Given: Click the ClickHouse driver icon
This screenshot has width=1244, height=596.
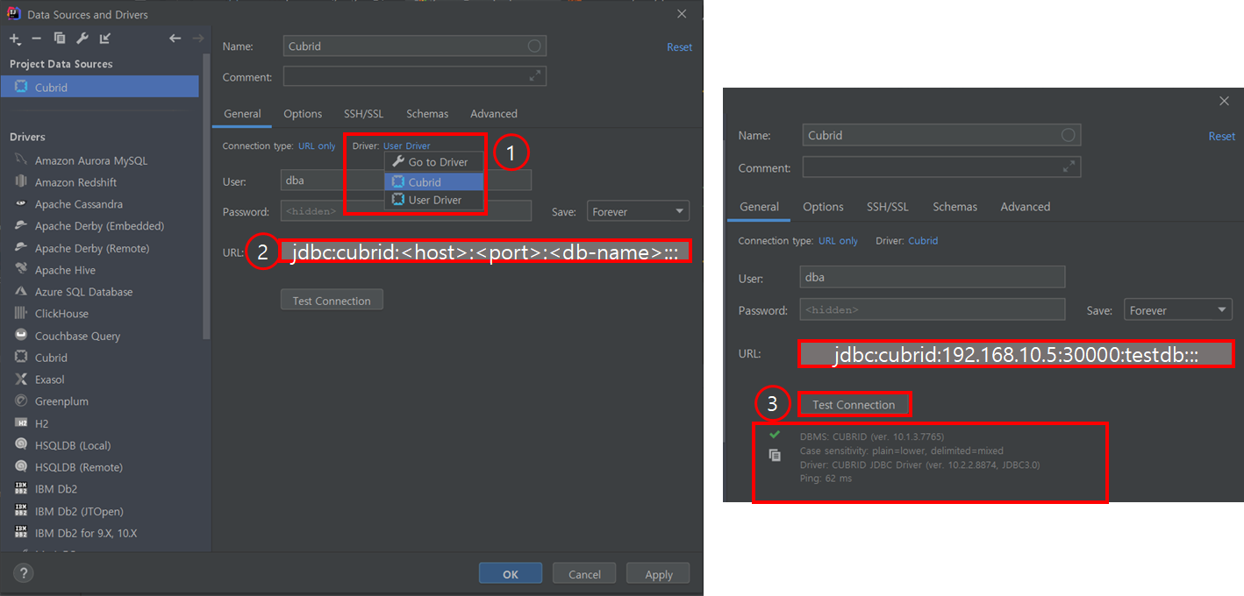Looking at the screenshot, I should (21, 313).
